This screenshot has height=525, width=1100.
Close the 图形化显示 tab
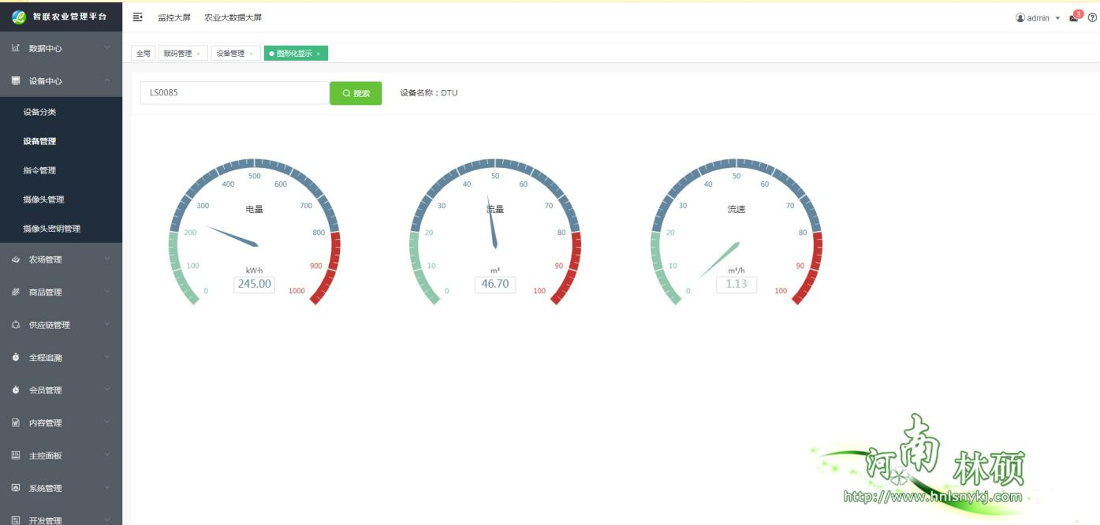pos(319,54)
